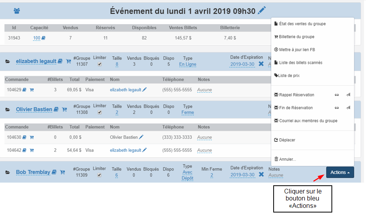Clear expiration date for group 11309
Image resolution: width=366 pixels, height=216 pixels.
pos(261,174)
